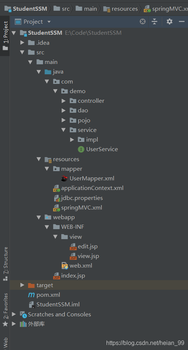Image resolution: width=188 pixels, height=350 pixels.
Task: Click resources in the breadcrumb path
Action: tap(125, 9)
